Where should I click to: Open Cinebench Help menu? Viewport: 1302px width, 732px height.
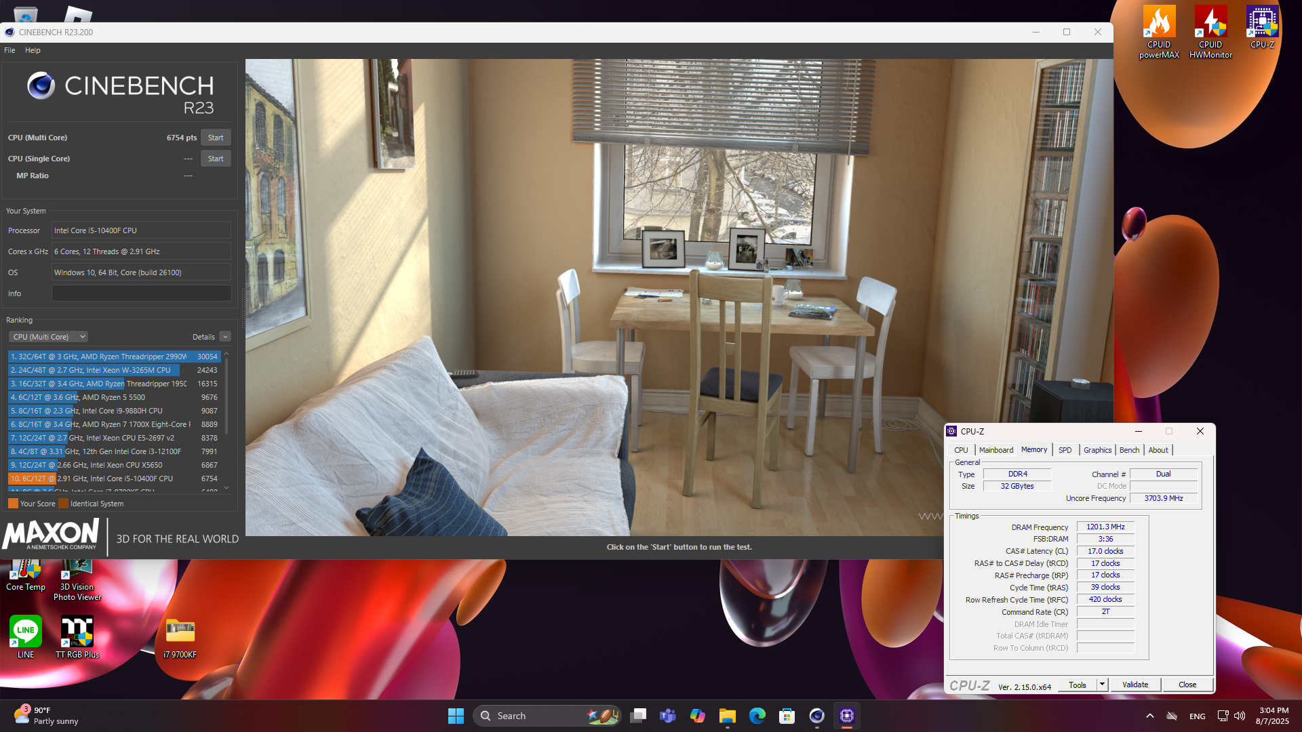(x=33, y=50)
